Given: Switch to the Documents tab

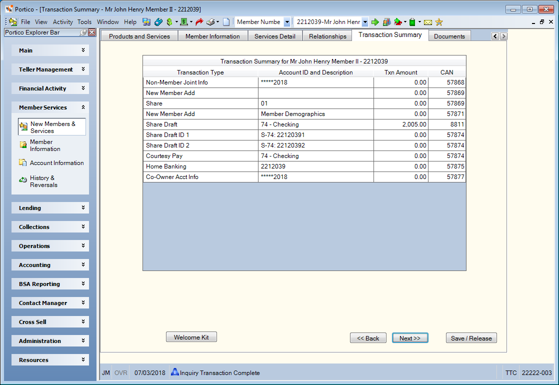Looking at the screenshot, I should pyautogui.click(x=449, y=36).
